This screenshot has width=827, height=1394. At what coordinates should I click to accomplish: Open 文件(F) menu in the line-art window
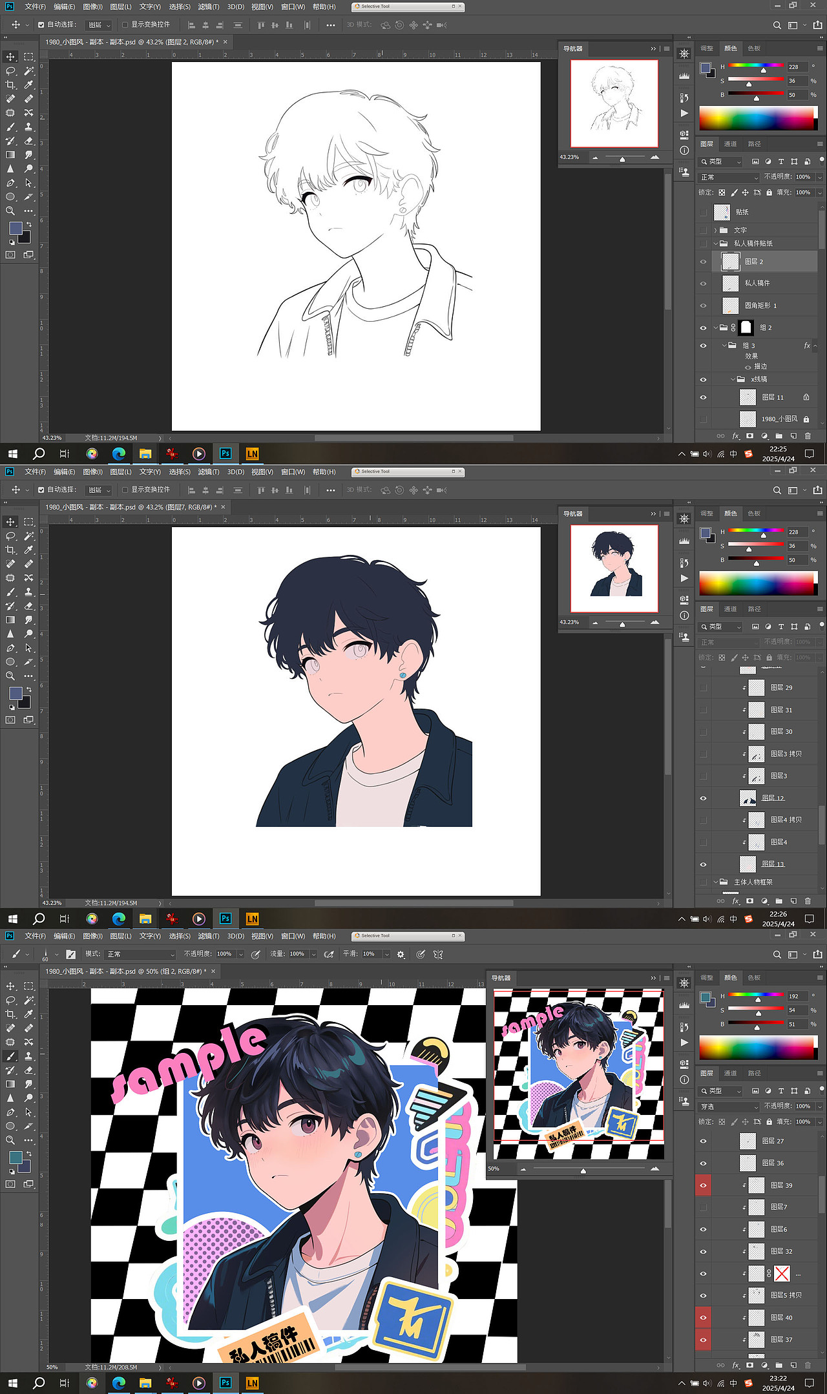tap(35, 6)
